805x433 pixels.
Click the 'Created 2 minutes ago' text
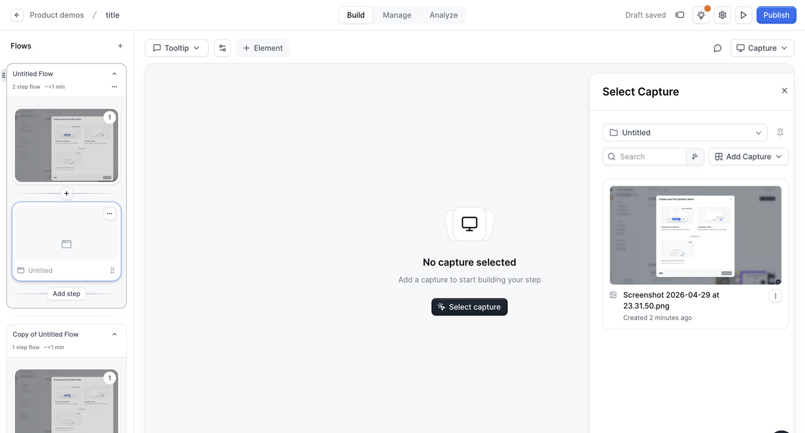[x=658, y=318]
